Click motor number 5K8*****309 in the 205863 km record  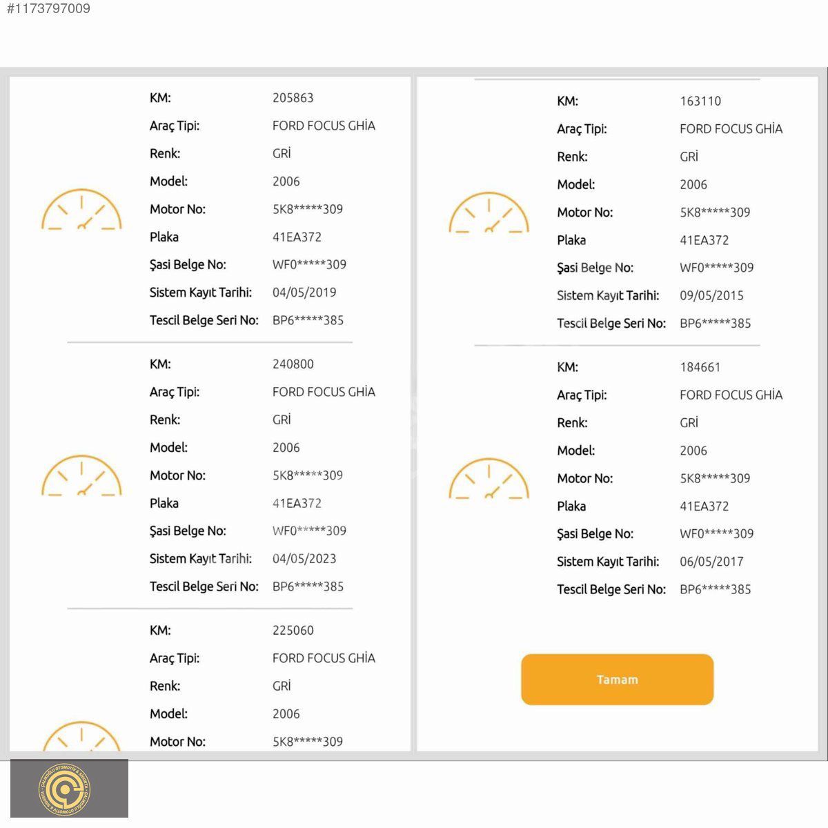point(308,209)
